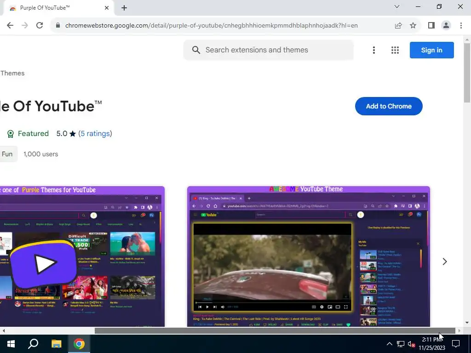
Task: Click the page scroll-up arrow
Action: [x=467, y=40]
